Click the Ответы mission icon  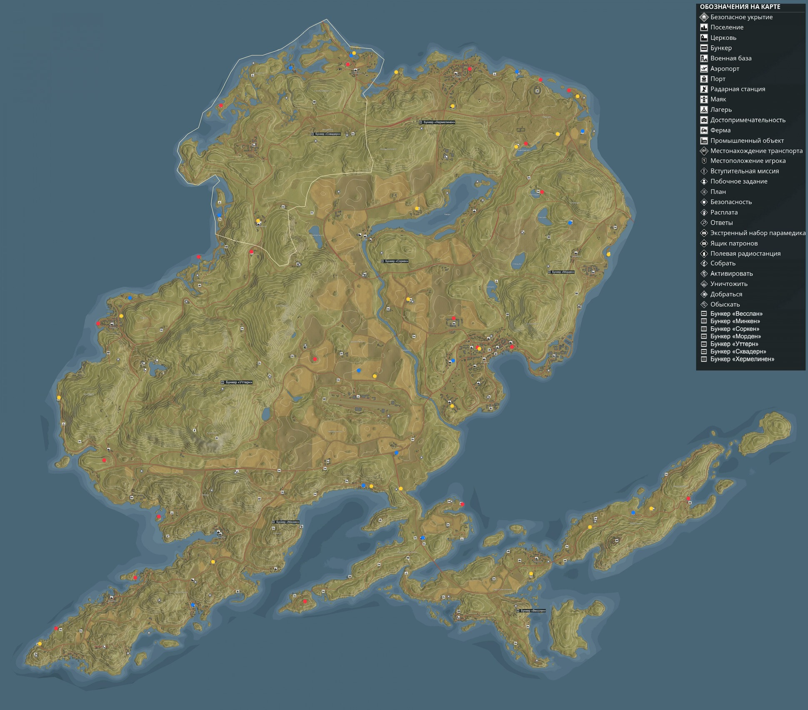coord(704,222)
